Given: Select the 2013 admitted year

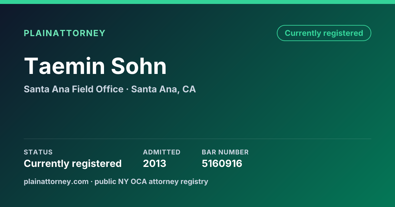Looking at the screenshot, I should click(x=155, y=164).
